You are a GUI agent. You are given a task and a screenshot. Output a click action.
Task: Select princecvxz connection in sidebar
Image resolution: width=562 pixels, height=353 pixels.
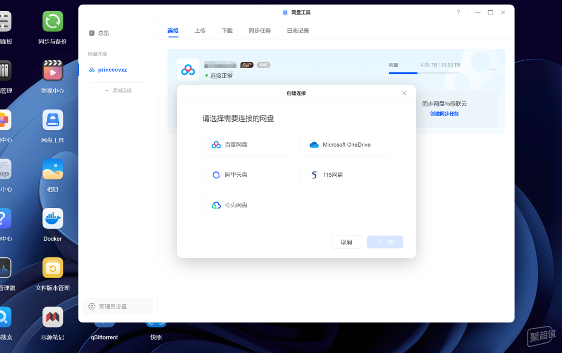coord(112,70)
